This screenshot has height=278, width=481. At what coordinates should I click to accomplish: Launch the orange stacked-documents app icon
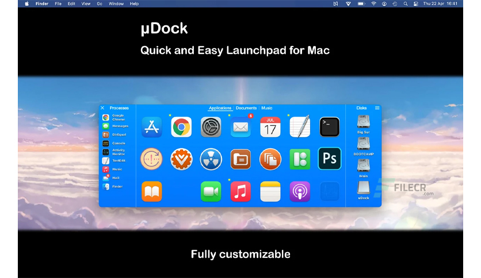[x=270, y=159]
